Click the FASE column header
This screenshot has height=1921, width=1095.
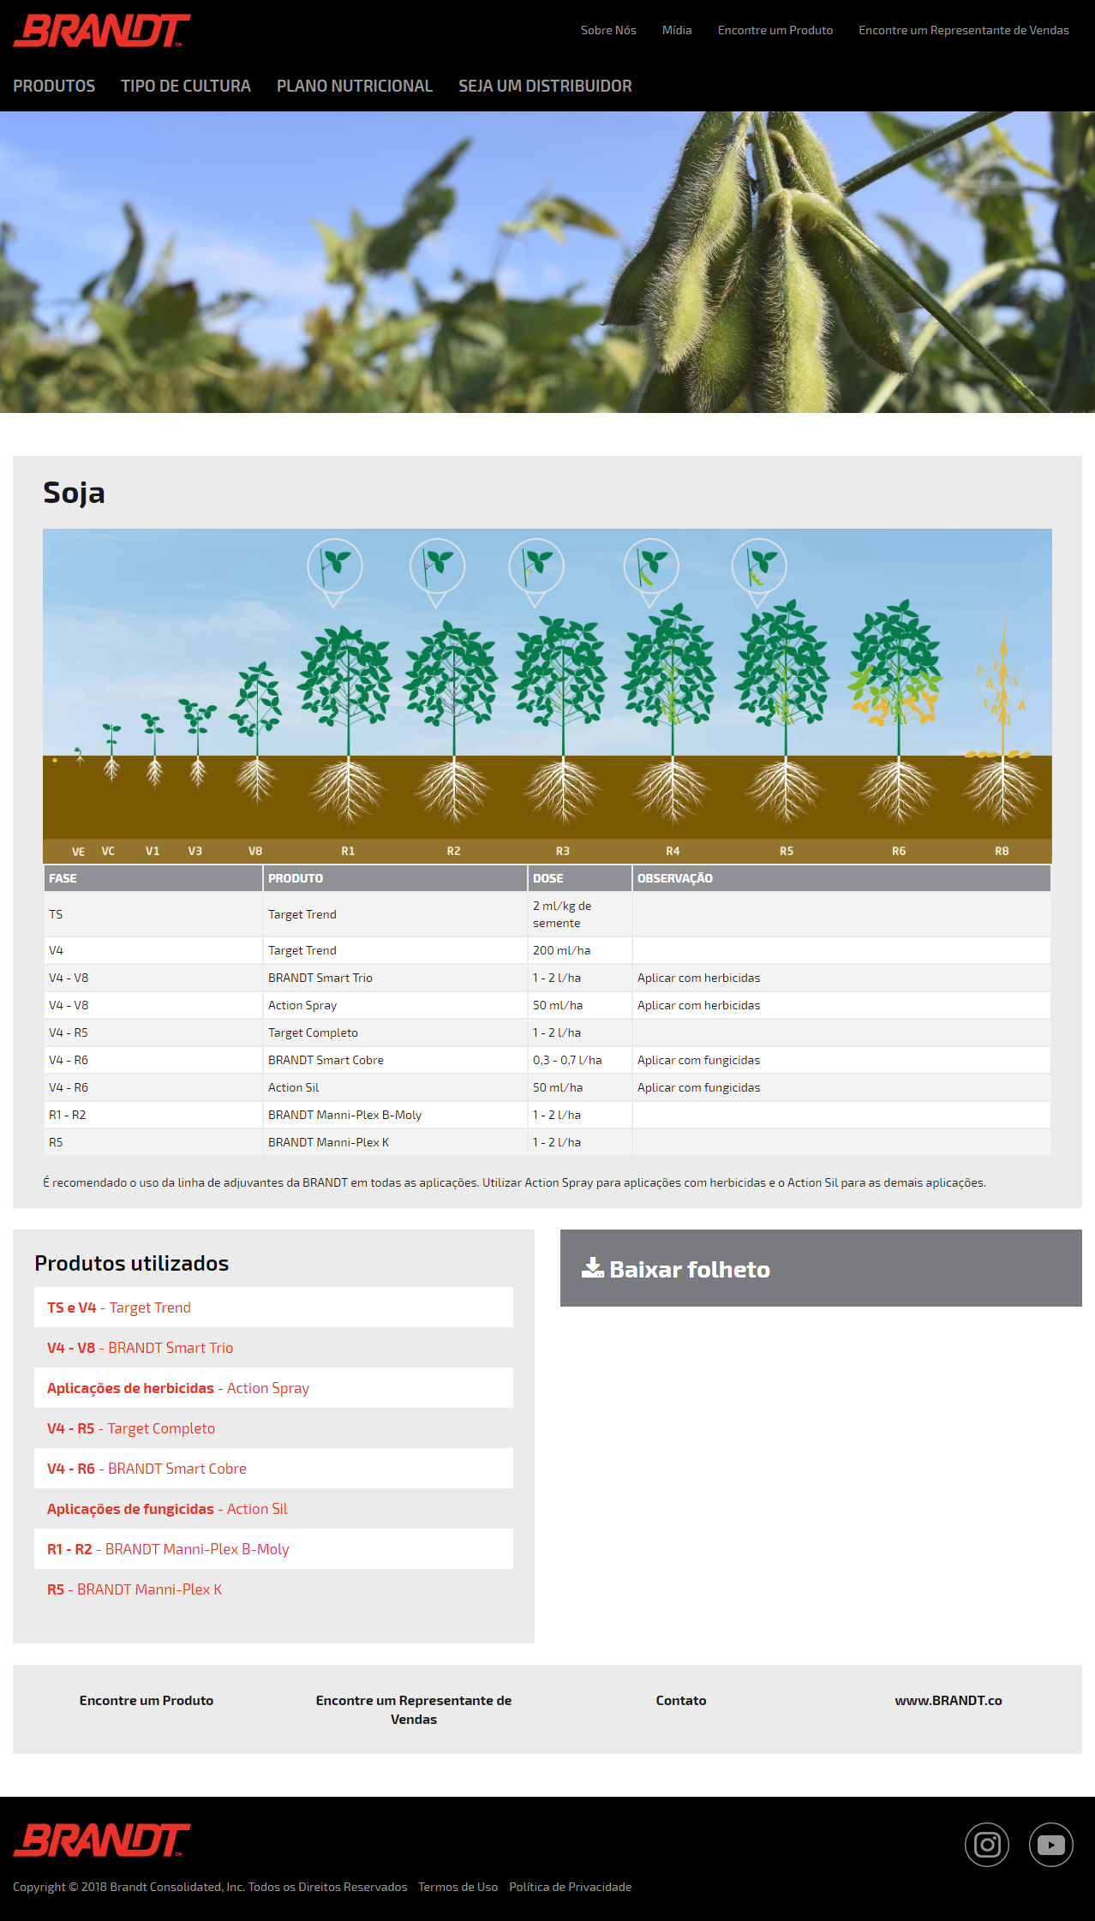tap(153, 878)
